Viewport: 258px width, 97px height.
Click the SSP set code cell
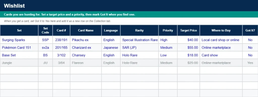(x=45, y=40)
